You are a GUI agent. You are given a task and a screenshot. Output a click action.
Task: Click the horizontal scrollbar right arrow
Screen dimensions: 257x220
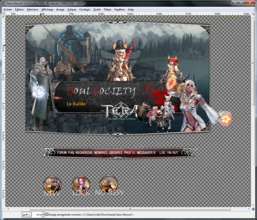pos(249,209)
